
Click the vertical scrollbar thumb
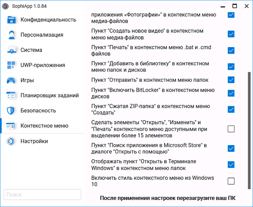[250, 130]
